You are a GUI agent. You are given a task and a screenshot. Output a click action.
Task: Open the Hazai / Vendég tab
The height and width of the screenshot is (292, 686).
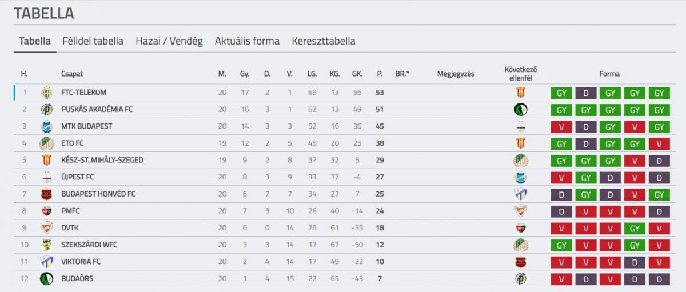click(169, 41)
